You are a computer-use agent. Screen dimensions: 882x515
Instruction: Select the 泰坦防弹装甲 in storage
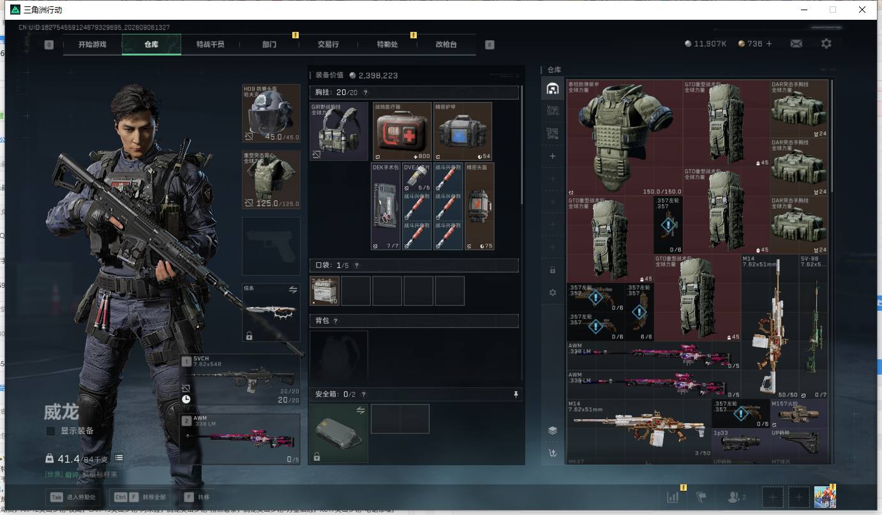625,137
